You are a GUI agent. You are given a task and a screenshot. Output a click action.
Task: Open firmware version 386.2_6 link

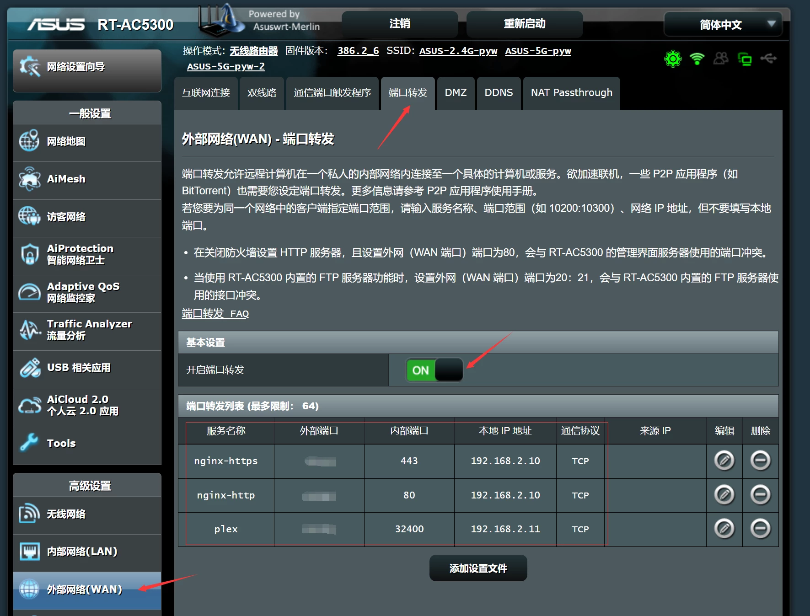click(358, 51)
